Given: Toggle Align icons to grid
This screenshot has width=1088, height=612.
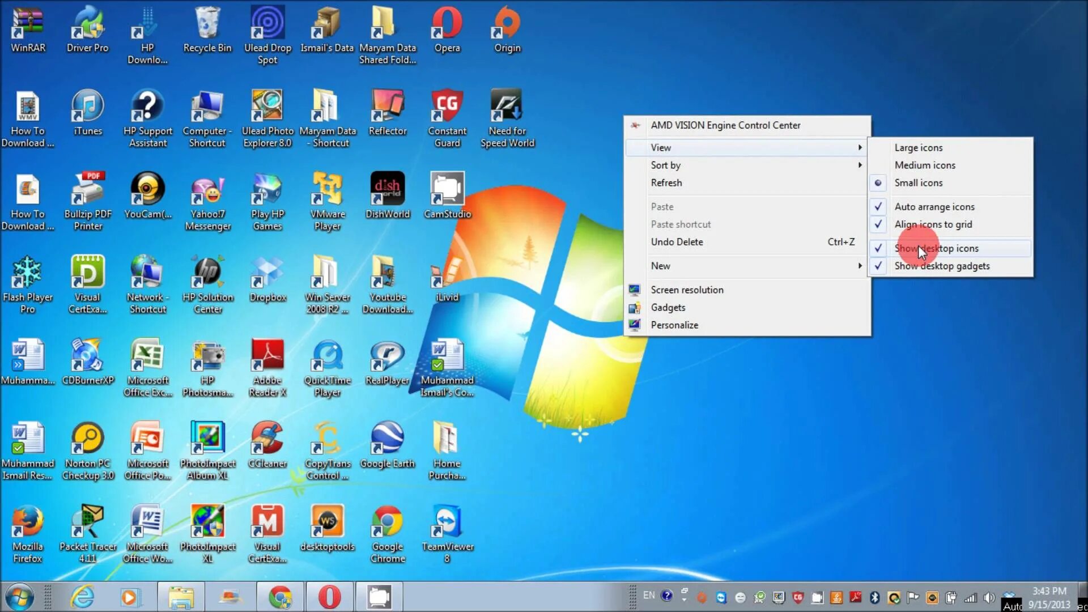Looking at the screenshot, I should click(933, 224).
